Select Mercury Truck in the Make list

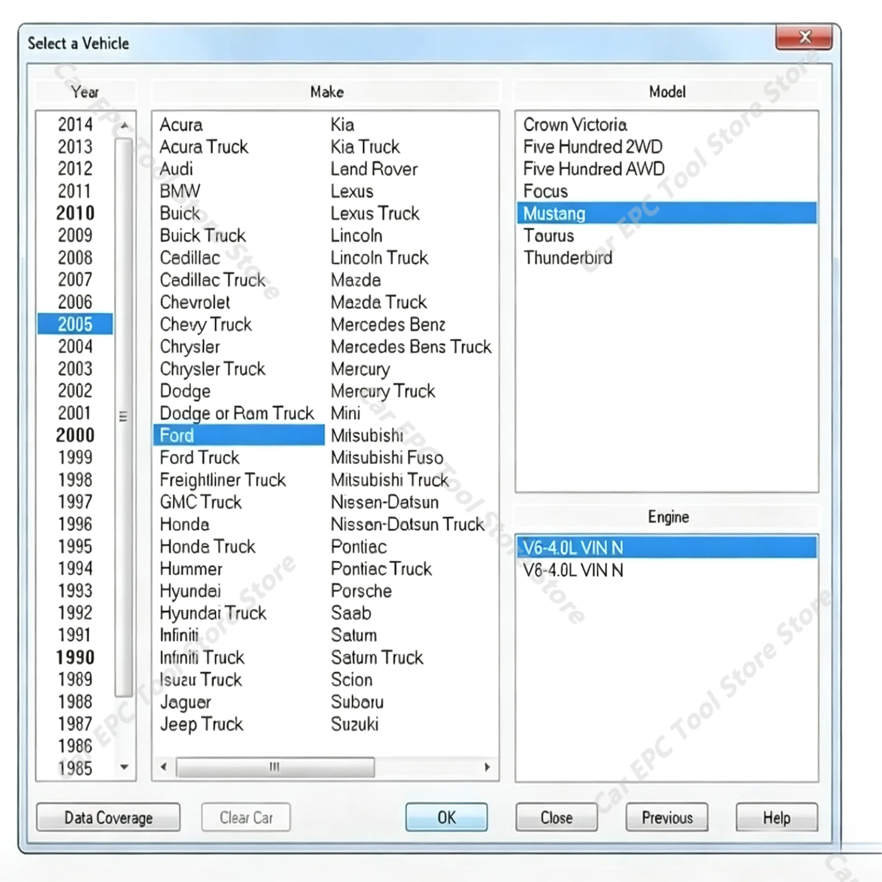[383, 391]
